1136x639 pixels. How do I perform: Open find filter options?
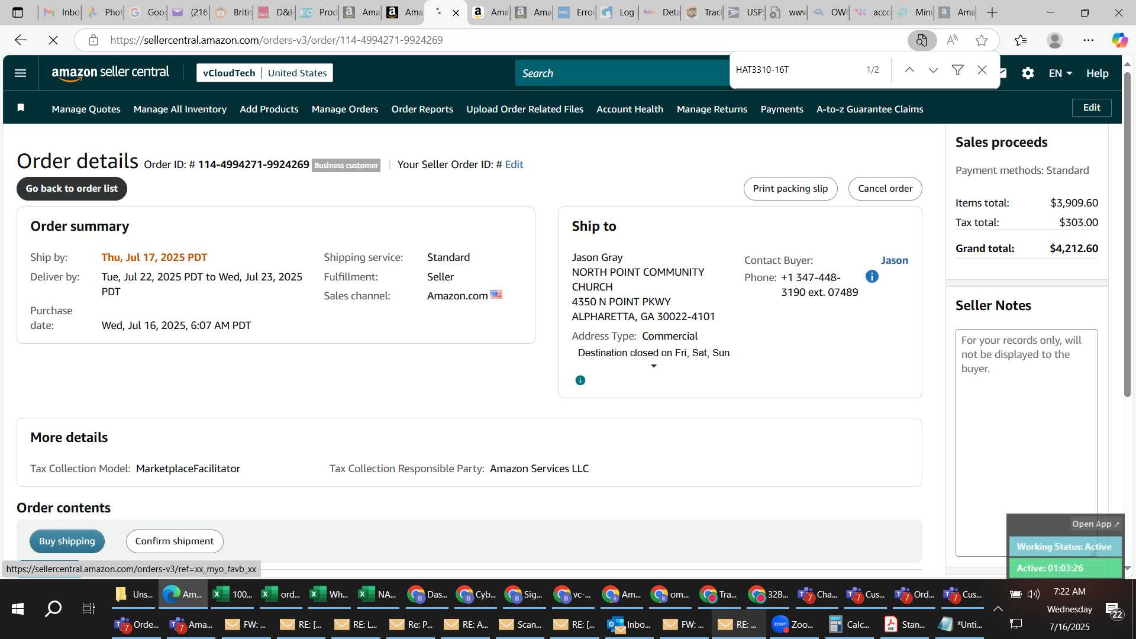[x=957, y=70]
